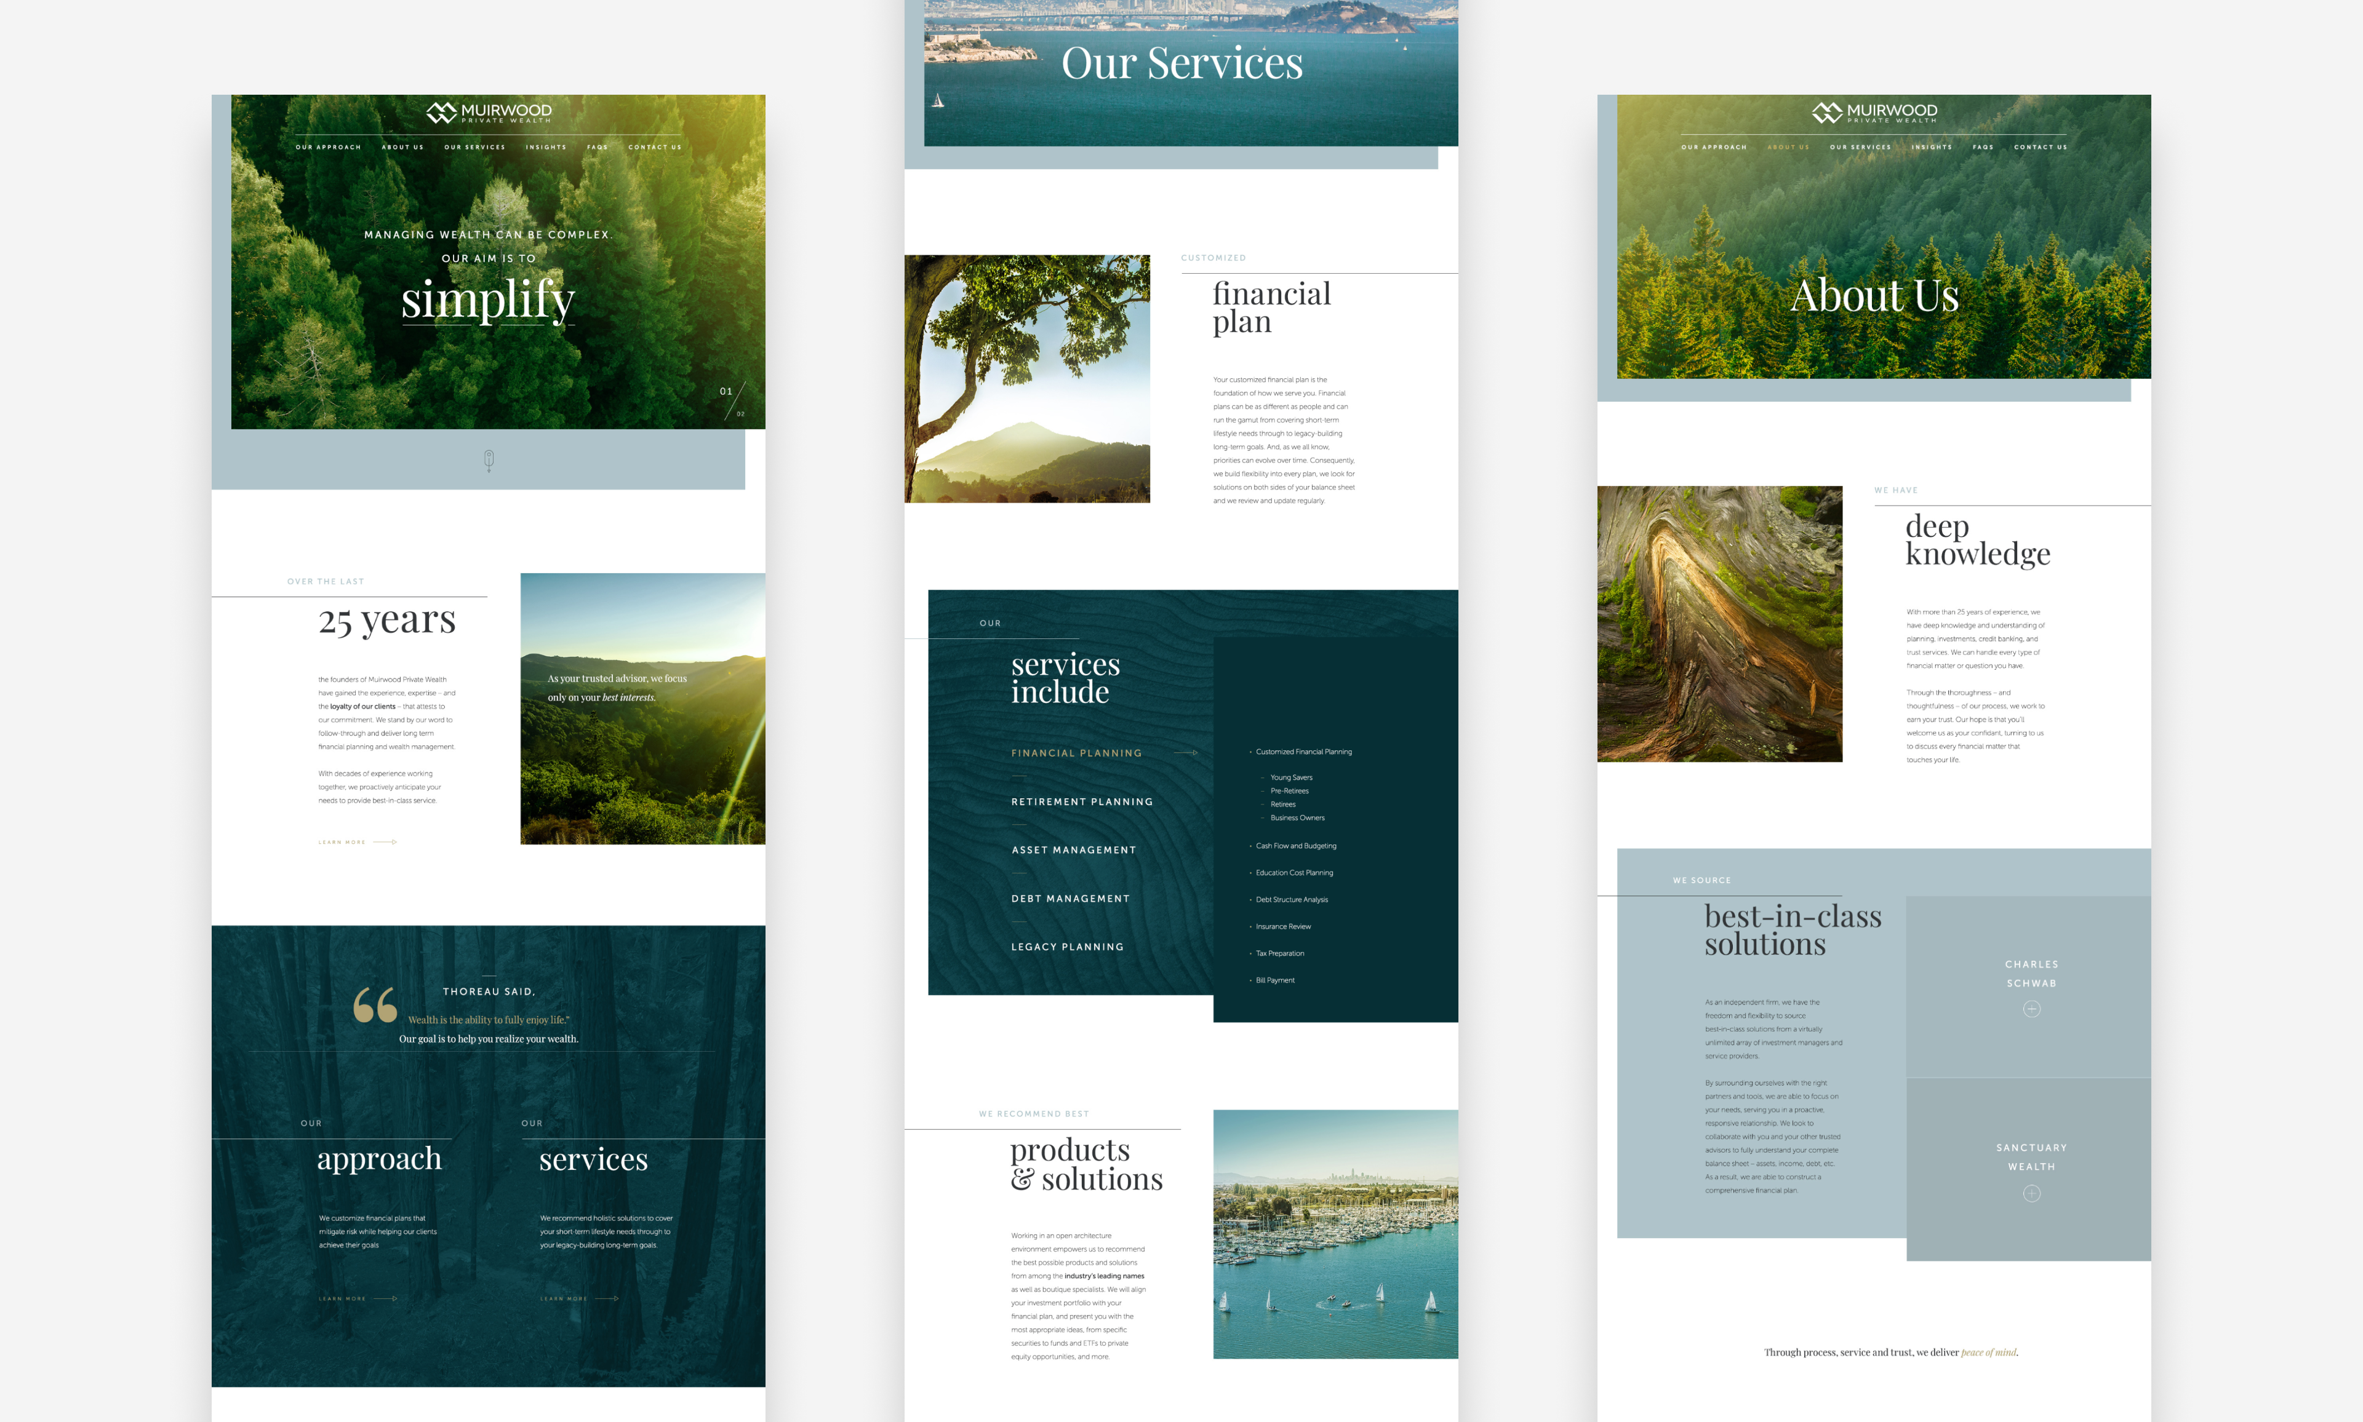Open the Legacy Planning service item

click(1067, 947)
